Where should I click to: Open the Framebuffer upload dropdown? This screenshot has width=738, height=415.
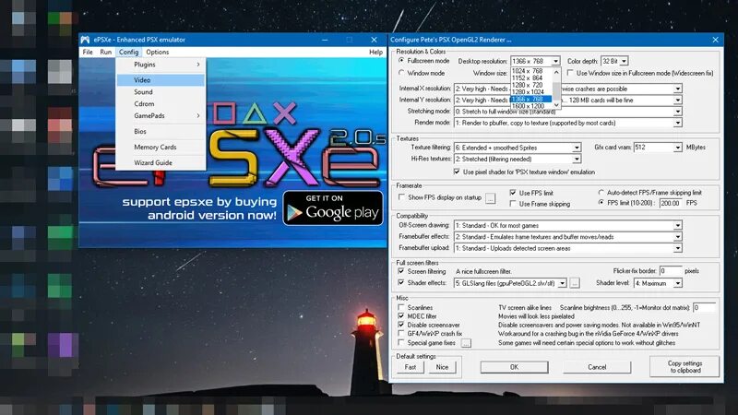click(x=677, y=248)
